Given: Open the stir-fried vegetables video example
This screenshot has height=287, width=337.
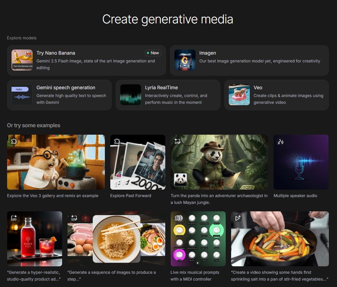Looking at the screenshot, I should [x=280, y=239].
